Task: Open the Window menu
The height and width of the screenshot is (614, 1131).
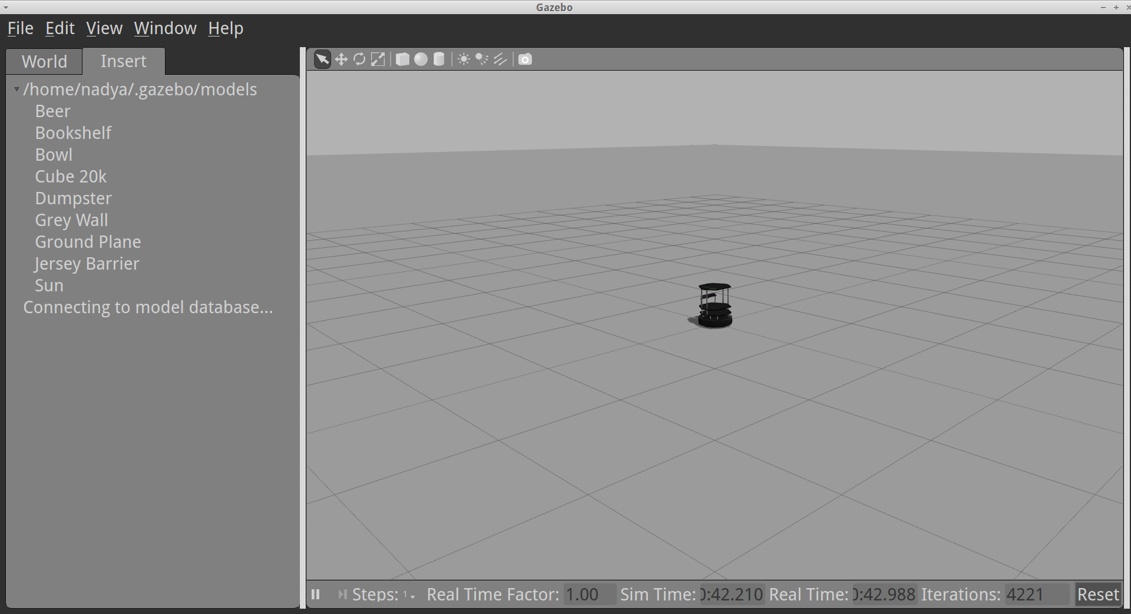Action: 165,28
